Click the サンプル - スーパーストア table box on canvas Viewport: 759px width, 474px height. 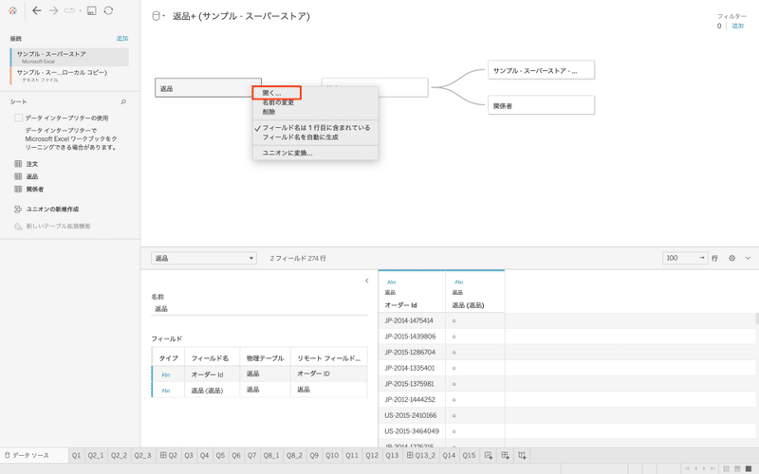point(541,70)
